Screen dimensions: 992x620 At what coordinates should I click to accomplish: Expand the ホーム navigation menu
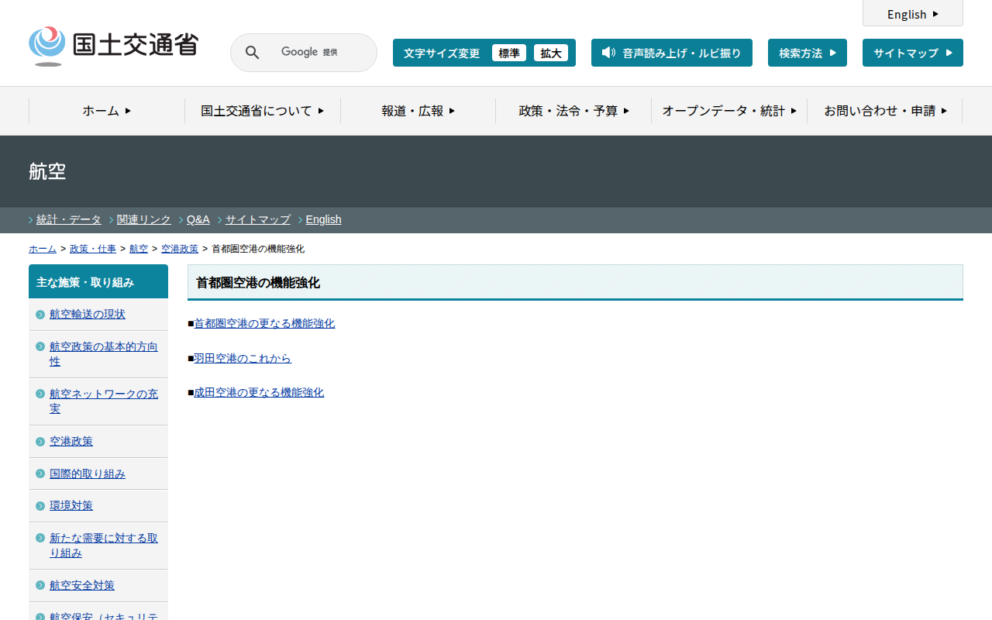(x=107, y=111)
